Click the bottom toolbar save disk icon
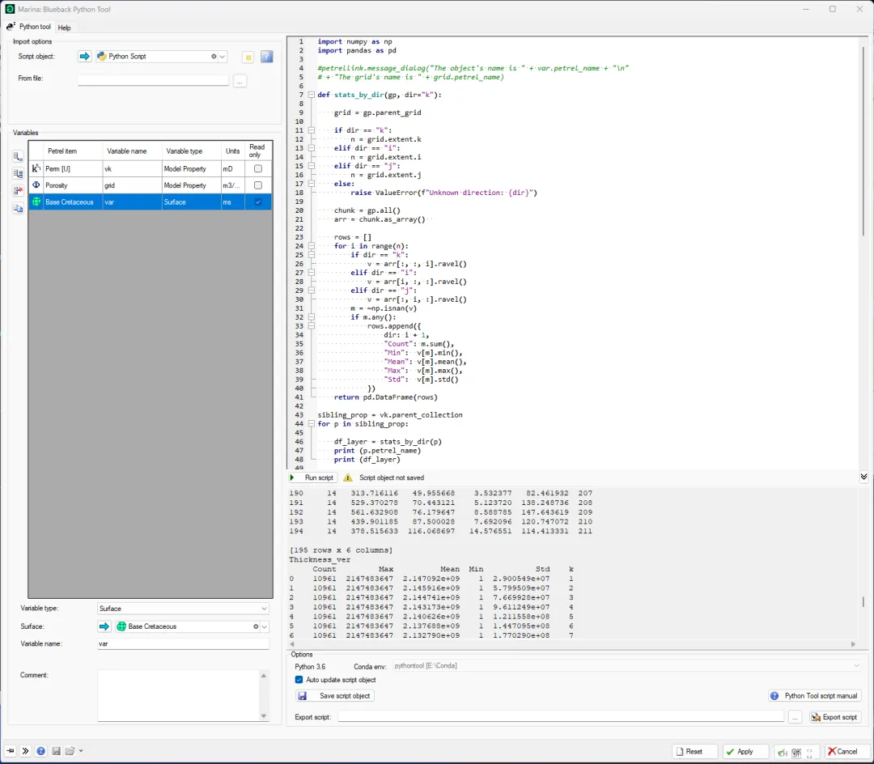 click(57, 750)
